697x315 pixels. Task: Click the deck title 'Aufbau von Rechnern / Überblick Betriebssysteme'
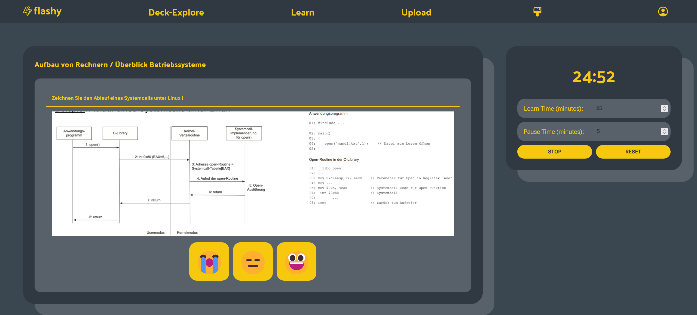click(x=120, y=65)
